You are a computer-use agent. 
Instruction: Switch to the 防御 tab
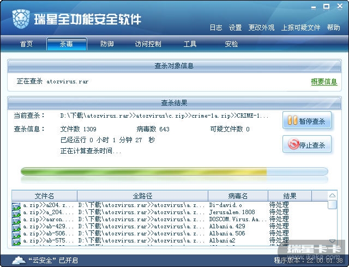107,44
